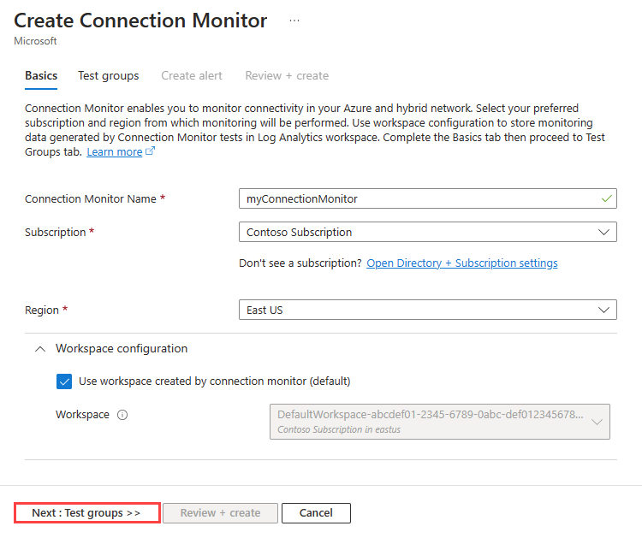Click the green validation checkmark icon
Screen dimensions: 642x538
607,198
